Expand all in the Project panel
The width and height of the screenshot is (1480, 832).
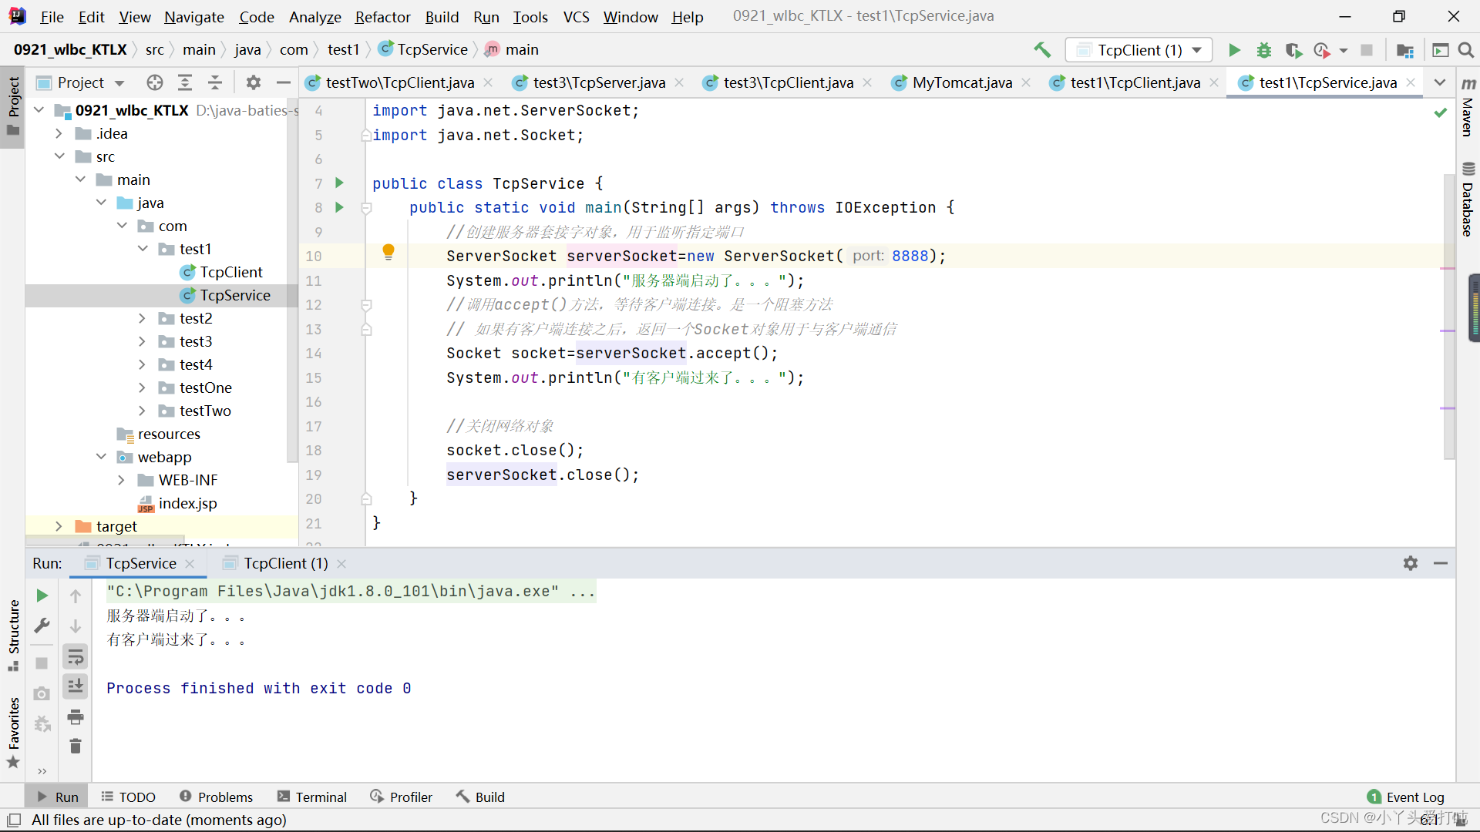[x=185, y=82]
